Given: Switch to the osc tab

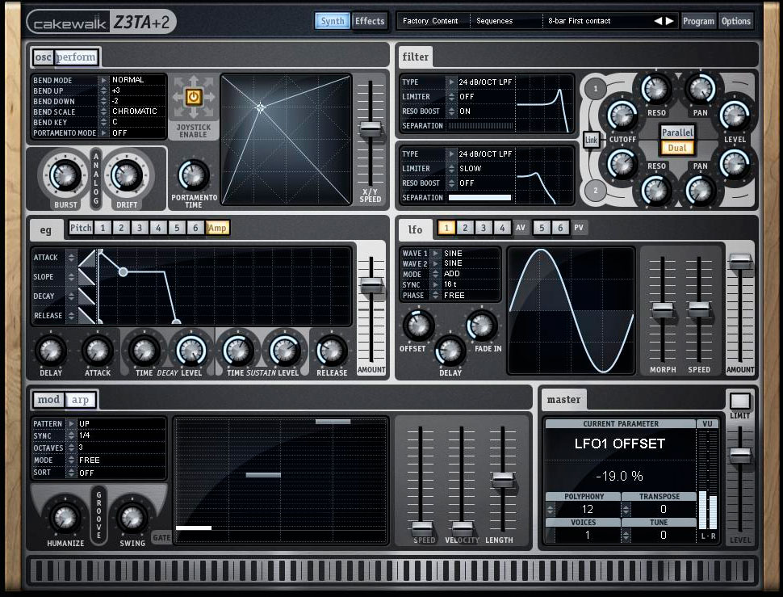Looking at the screenshot, I should coord(44,57).
